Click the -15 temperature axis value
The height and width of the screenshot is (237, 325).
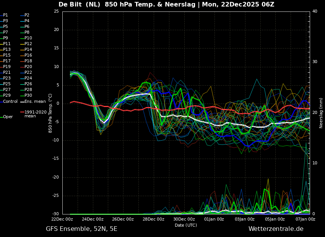[x=55, y=159]
